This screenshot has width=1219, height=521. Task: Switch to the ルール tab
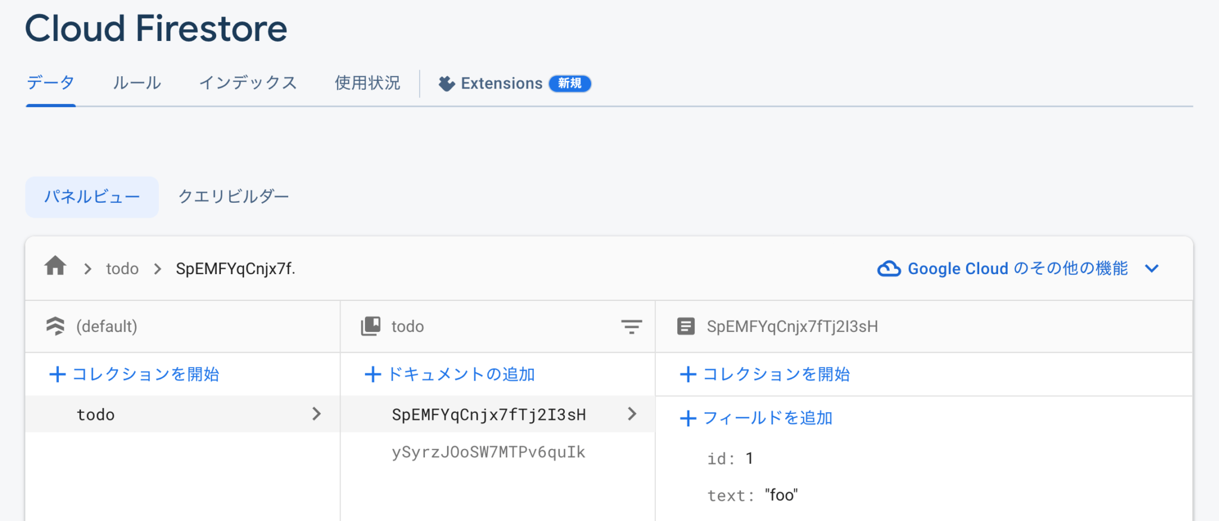(x=136, y=83)
